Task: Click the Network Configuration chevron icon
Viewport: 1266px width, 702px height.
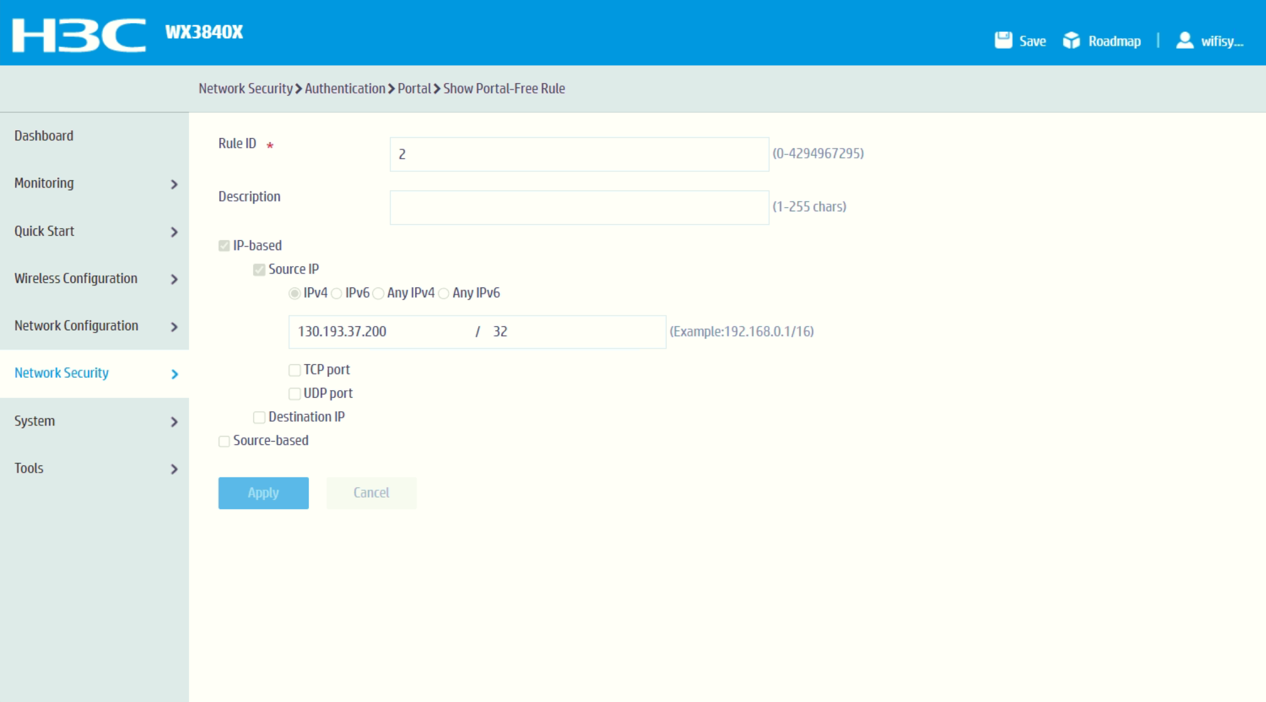Action: coord(174,327)
